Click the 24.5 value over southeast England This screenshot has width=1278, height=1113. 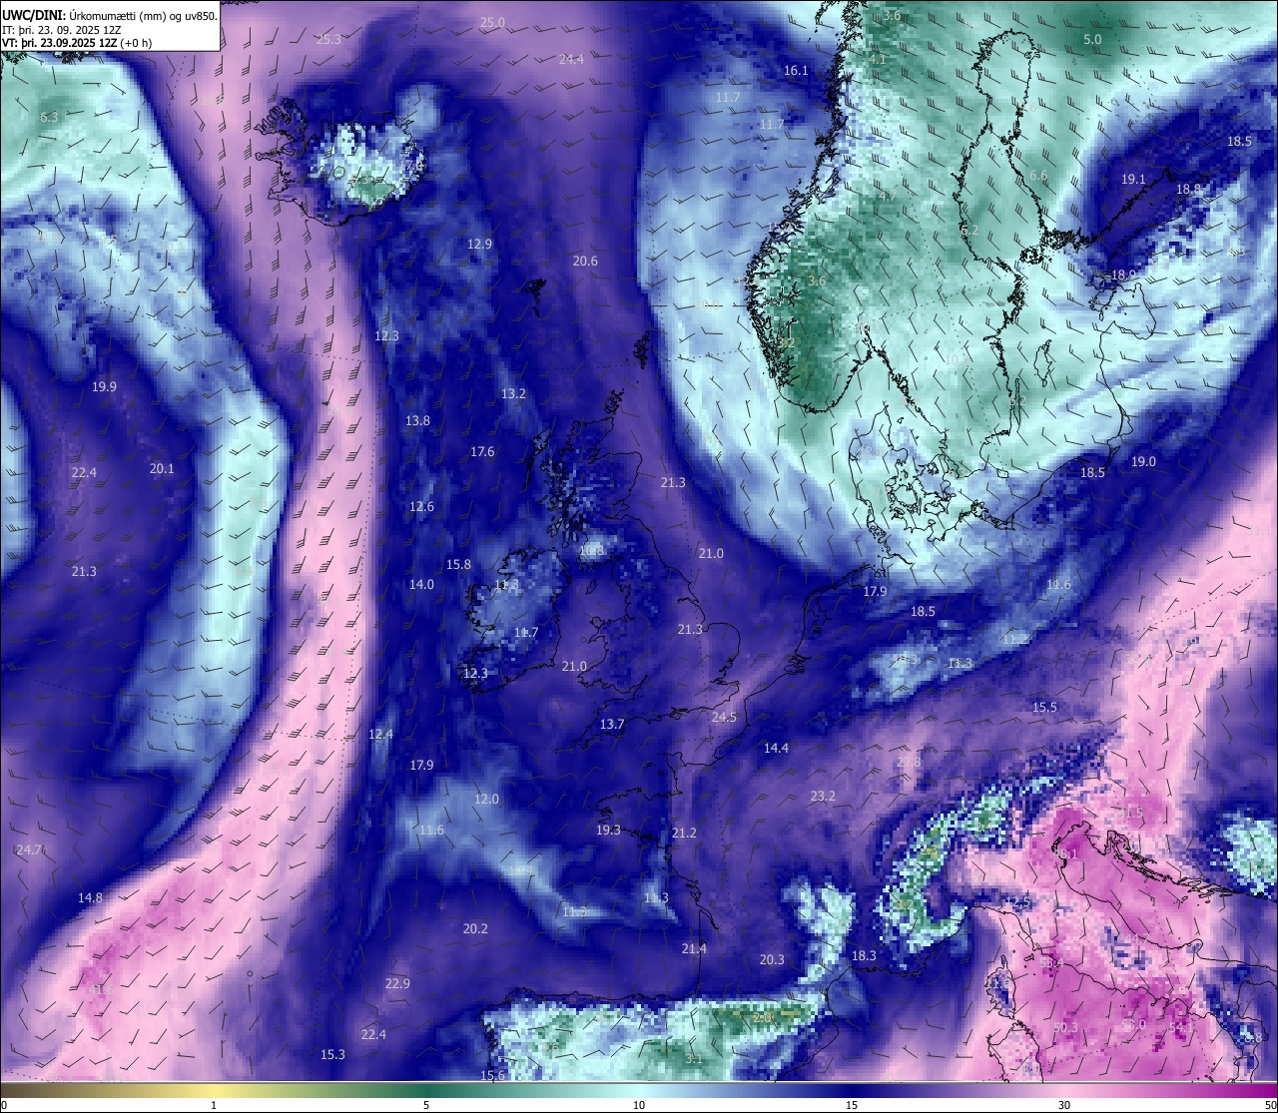pos(724,717)
